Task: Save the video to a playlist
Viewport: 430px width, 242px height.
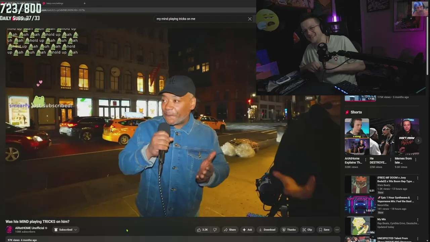Action: [324, 230]
